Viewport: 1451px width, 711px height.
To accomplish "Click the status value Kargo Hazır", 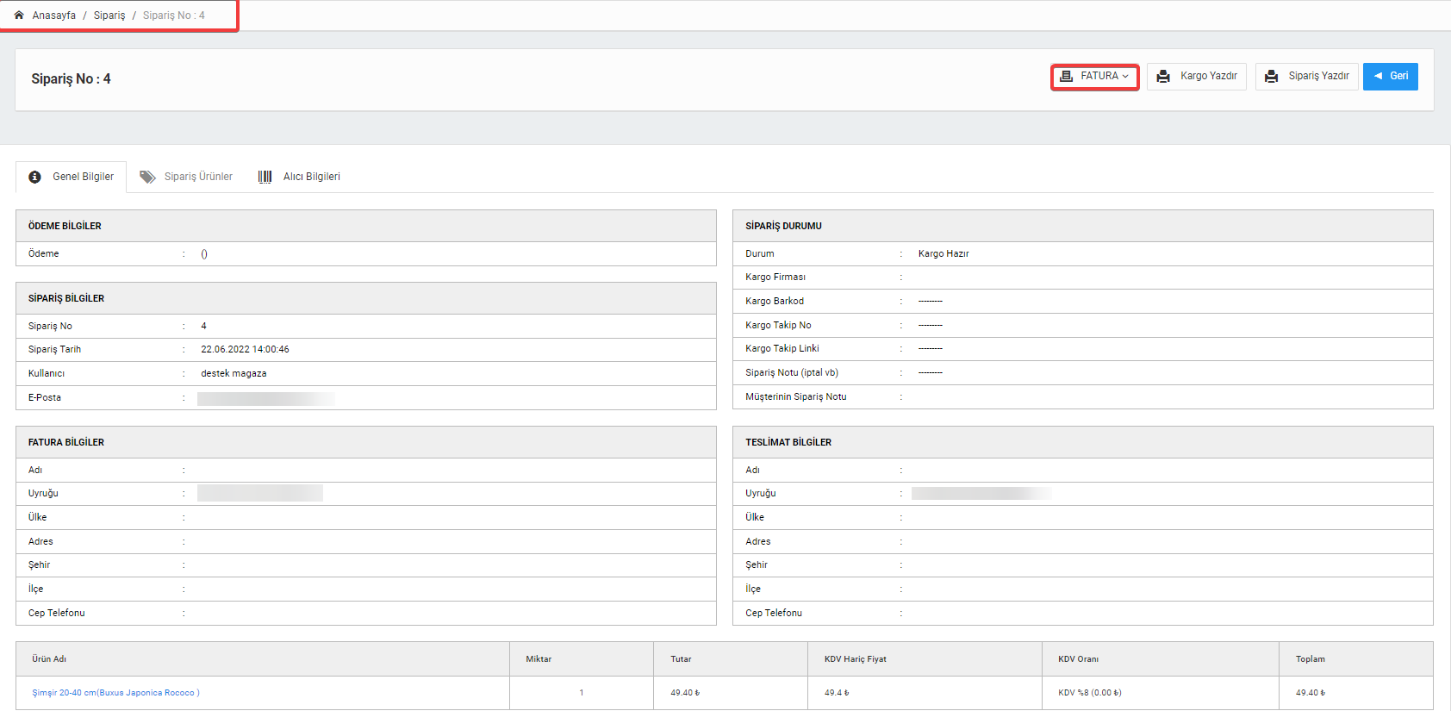I will click(943, 254).
